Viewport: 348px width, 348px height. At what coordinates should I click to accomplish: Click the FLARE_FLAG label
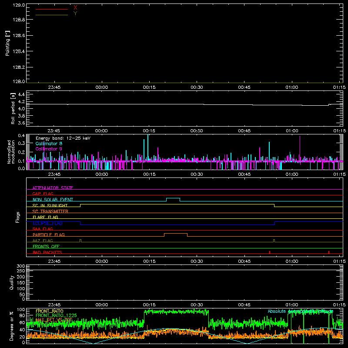tap(45, 217)
